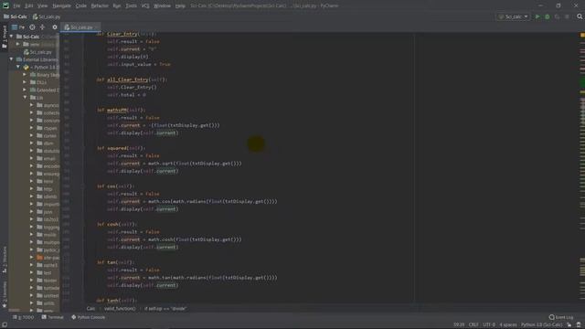Open the Project tool window side button
The width and height of the screenshot is (585, 329).
coord(5,37)
